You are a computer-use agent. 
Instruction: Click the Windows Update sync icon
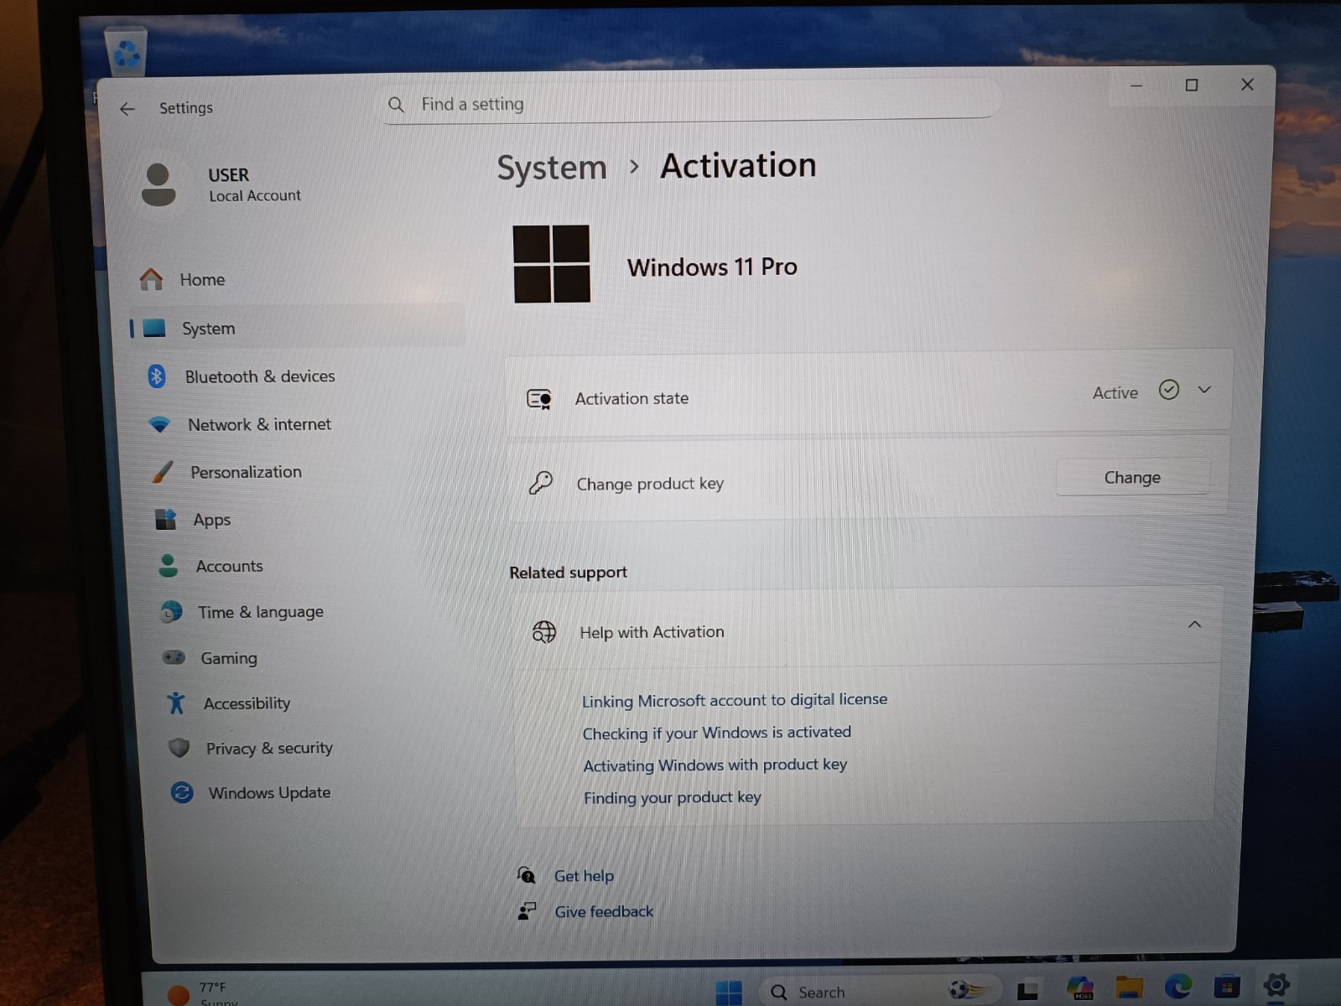[182, 792]
